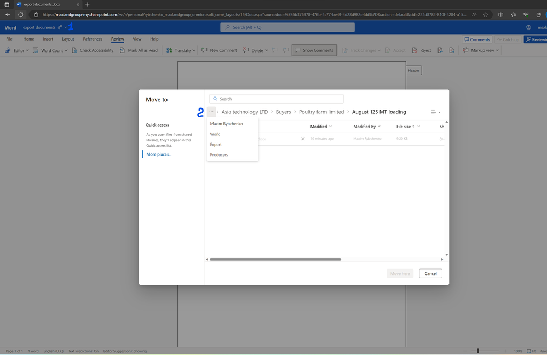Image resolution: width=547 pixels, height=355 pixels.
Task: Open the File size column dropdown
Action: (419, 127)
